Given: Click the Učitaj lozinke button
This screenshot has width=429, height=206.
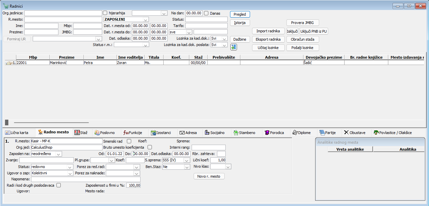Looking at the screenshot, I should (x=268, y=48).
